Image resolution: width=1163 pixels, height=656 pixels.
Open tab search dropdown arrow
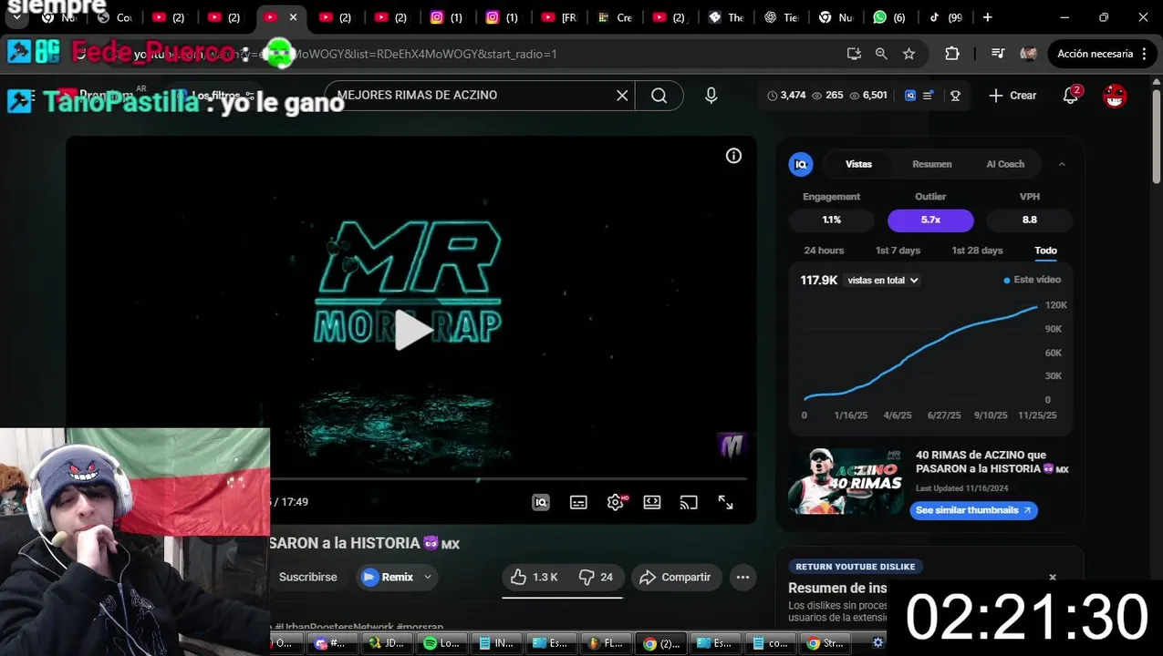(x=16, y=17)
